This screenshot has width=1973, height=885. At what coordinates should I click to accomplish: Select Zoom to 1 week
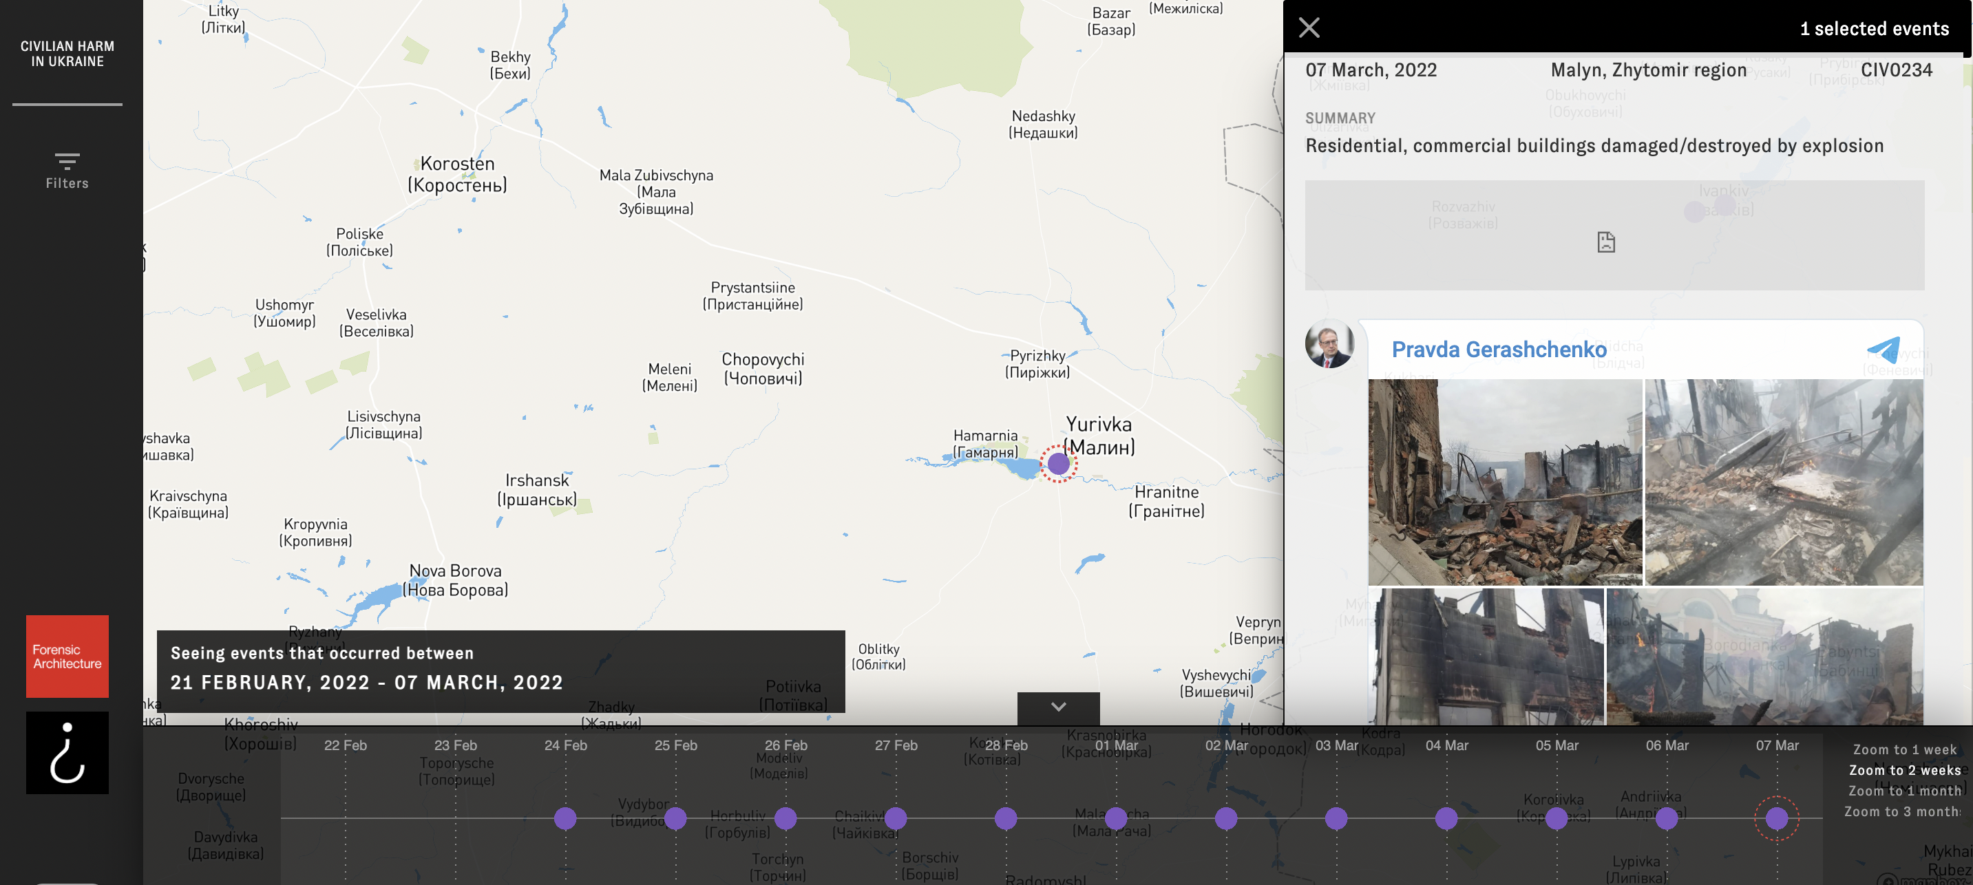1905,749
